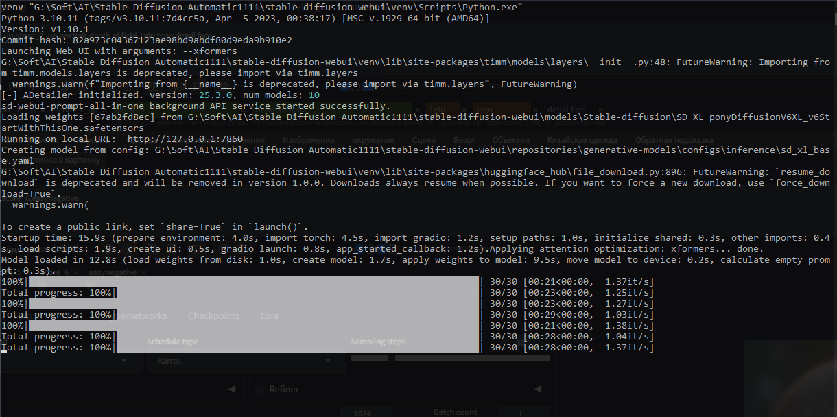Click the generated image preview thumbnail
The image size is (837, 417).
790,379
